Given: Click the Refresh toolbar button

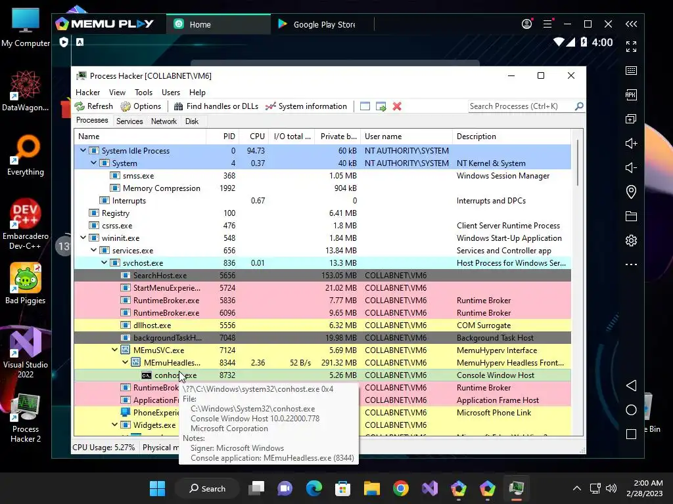Looking at the screenshot, I should point(93,106).
